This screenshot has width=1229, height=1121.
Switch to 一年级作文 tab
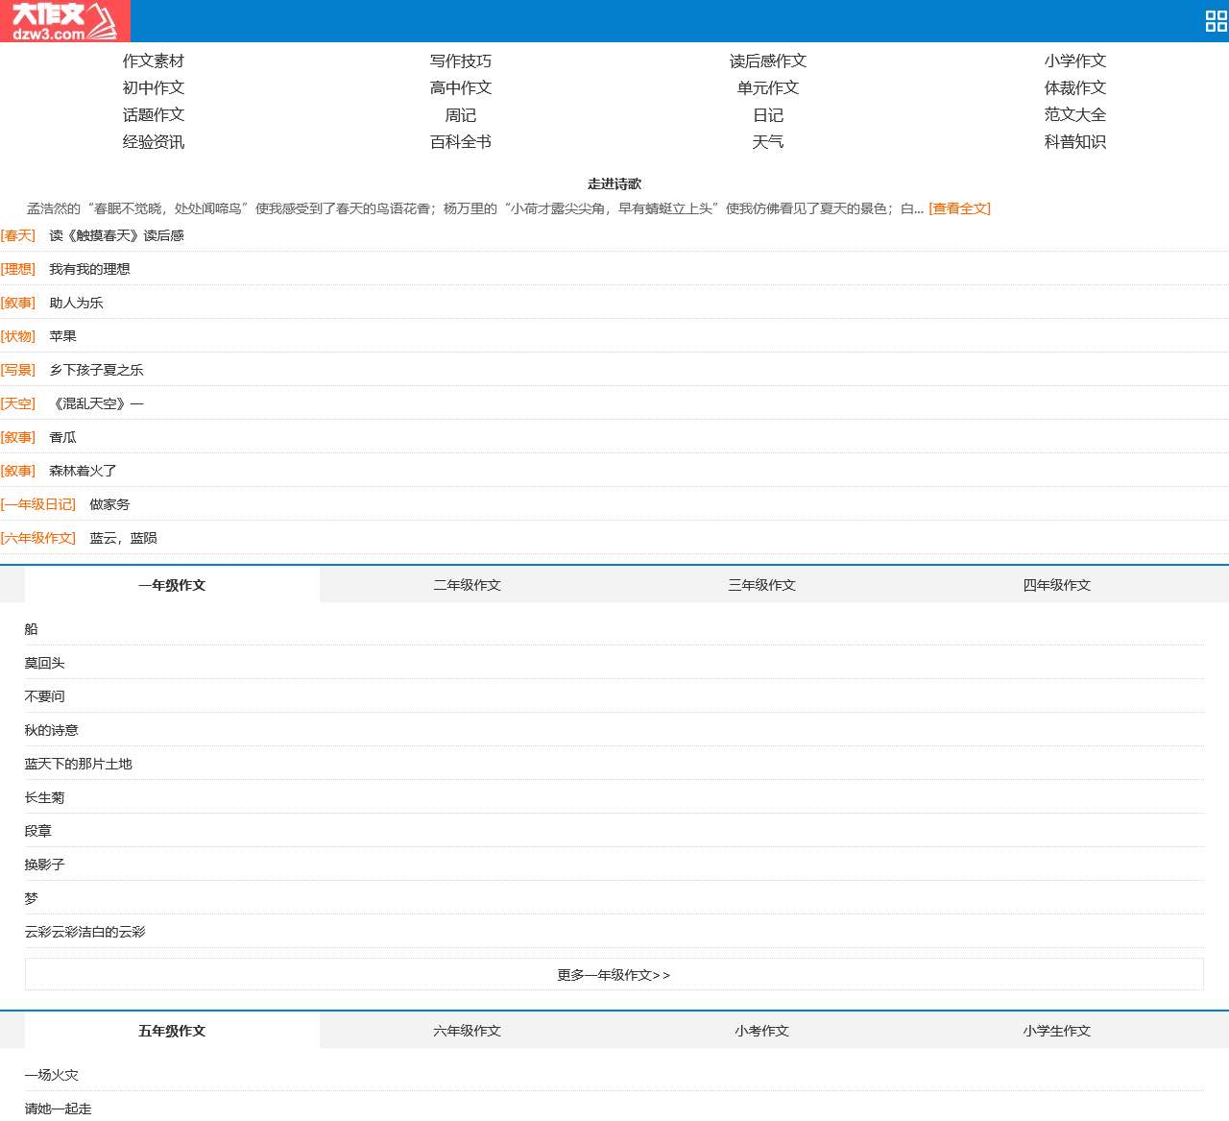click(172, 585)
